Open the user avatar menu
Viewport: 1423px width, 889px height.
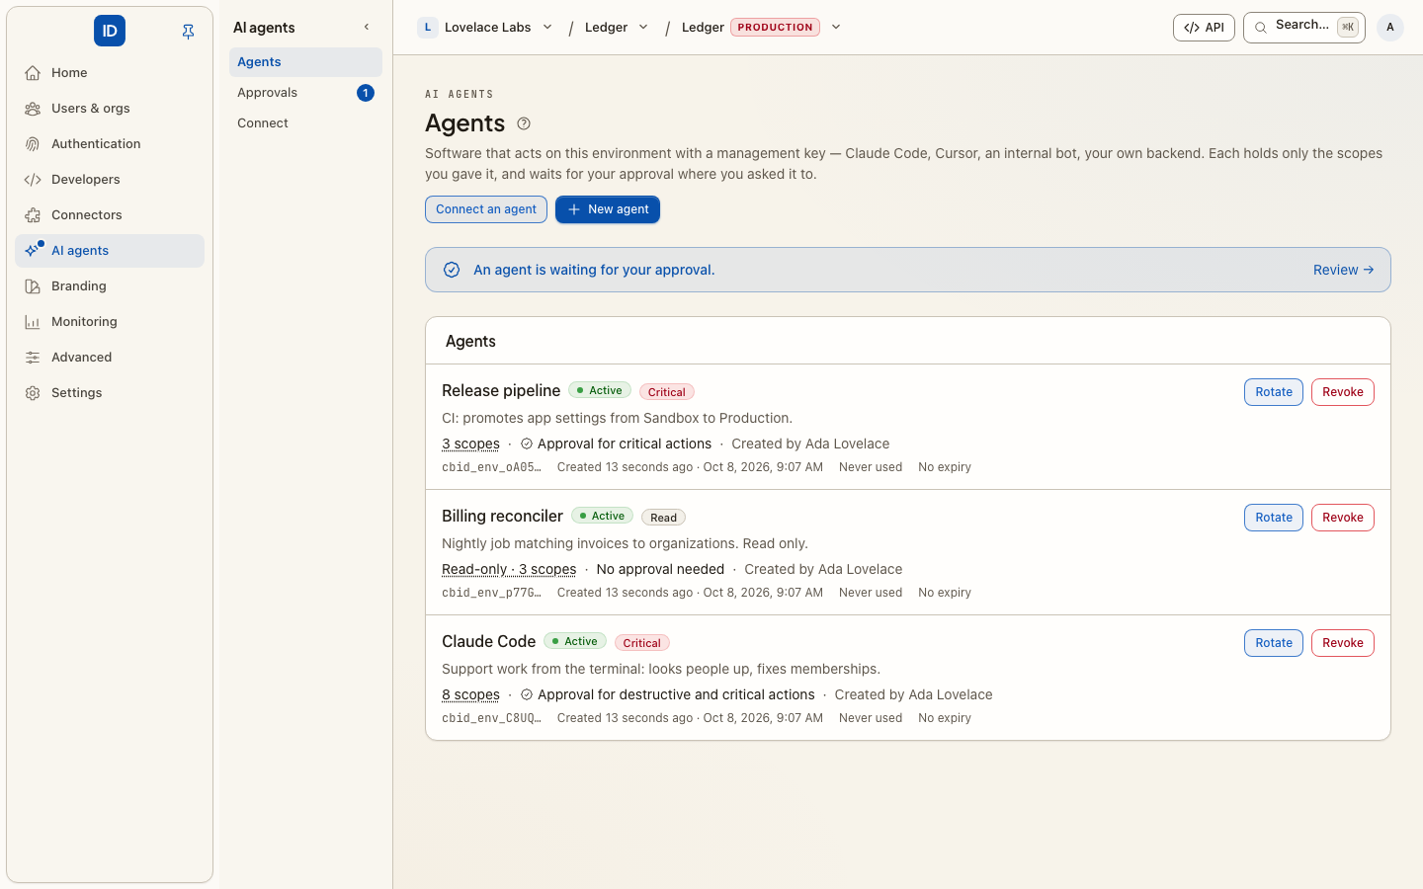pyautogui.click(x=1390, y=28)
